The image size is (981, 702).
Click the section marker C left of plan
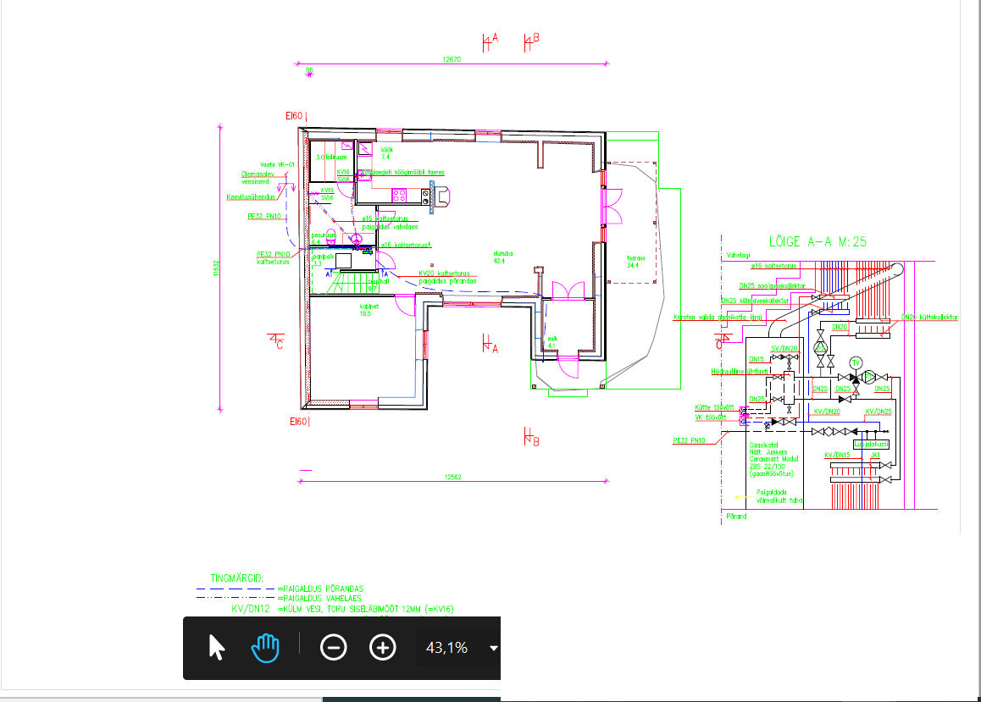point(277,341)
